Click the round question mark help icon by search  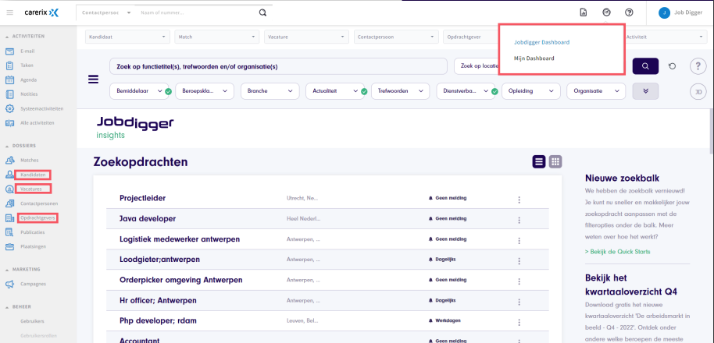coord(698,66)
